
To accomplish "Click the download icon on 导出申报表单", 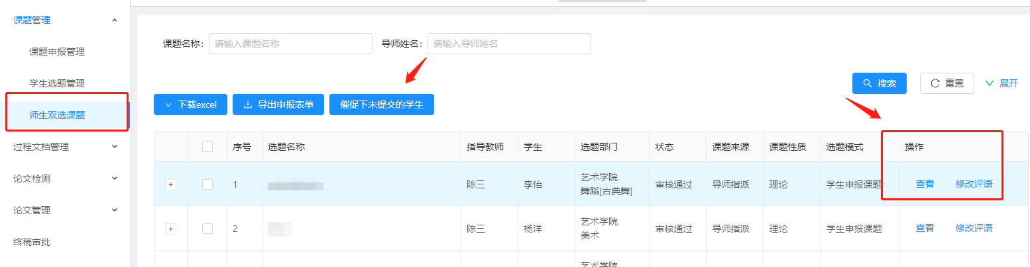I will coord(248,104).
